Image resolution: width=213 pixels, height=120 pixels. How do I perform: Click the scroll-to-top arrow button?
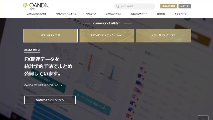[x=203, y=118]
